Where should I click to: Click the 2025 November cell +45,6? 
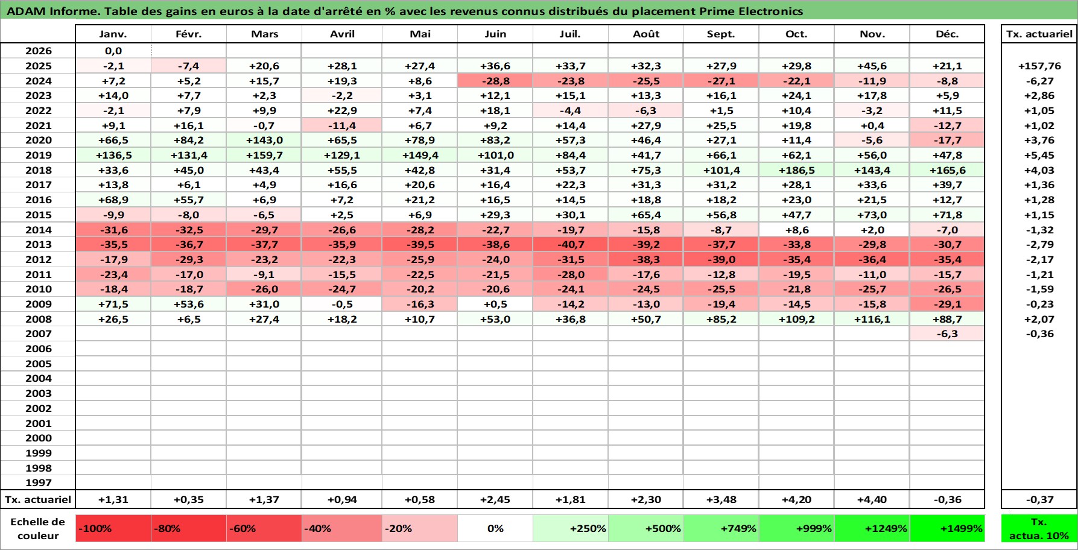pyautogui.click(x=872, y=66)
